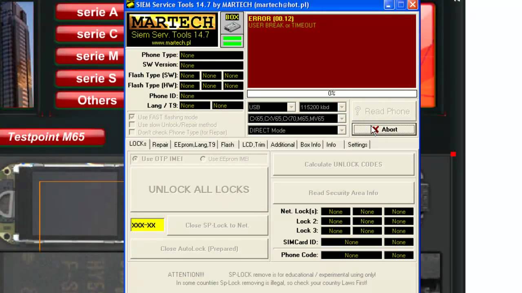Click serie A button in background window
Viewport: 522px width, 293px height.
[x=90, y=12]
